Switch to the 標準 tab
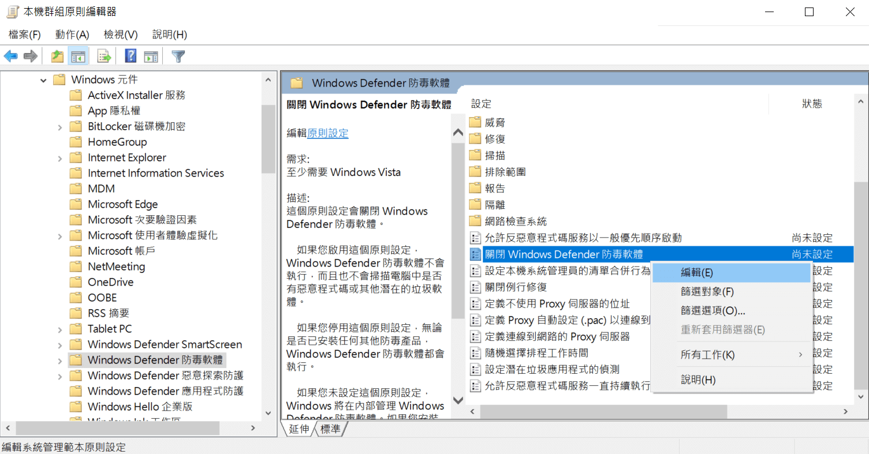 pos(330,429)
